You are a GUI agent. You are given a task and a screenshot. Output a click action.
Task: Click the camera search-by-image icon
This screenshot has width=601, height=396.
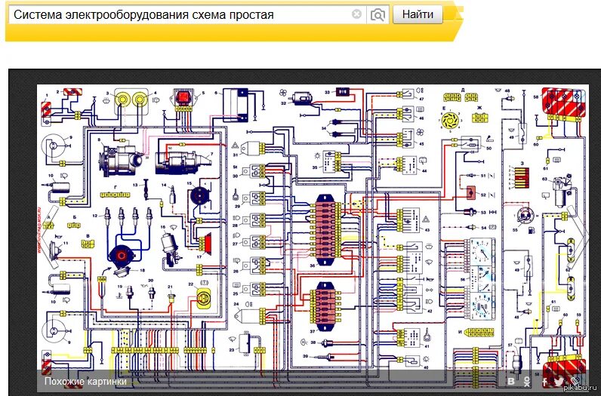[378, 14]
